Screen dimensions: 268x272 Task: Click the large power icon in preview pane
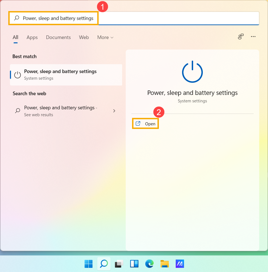[192, 72]
